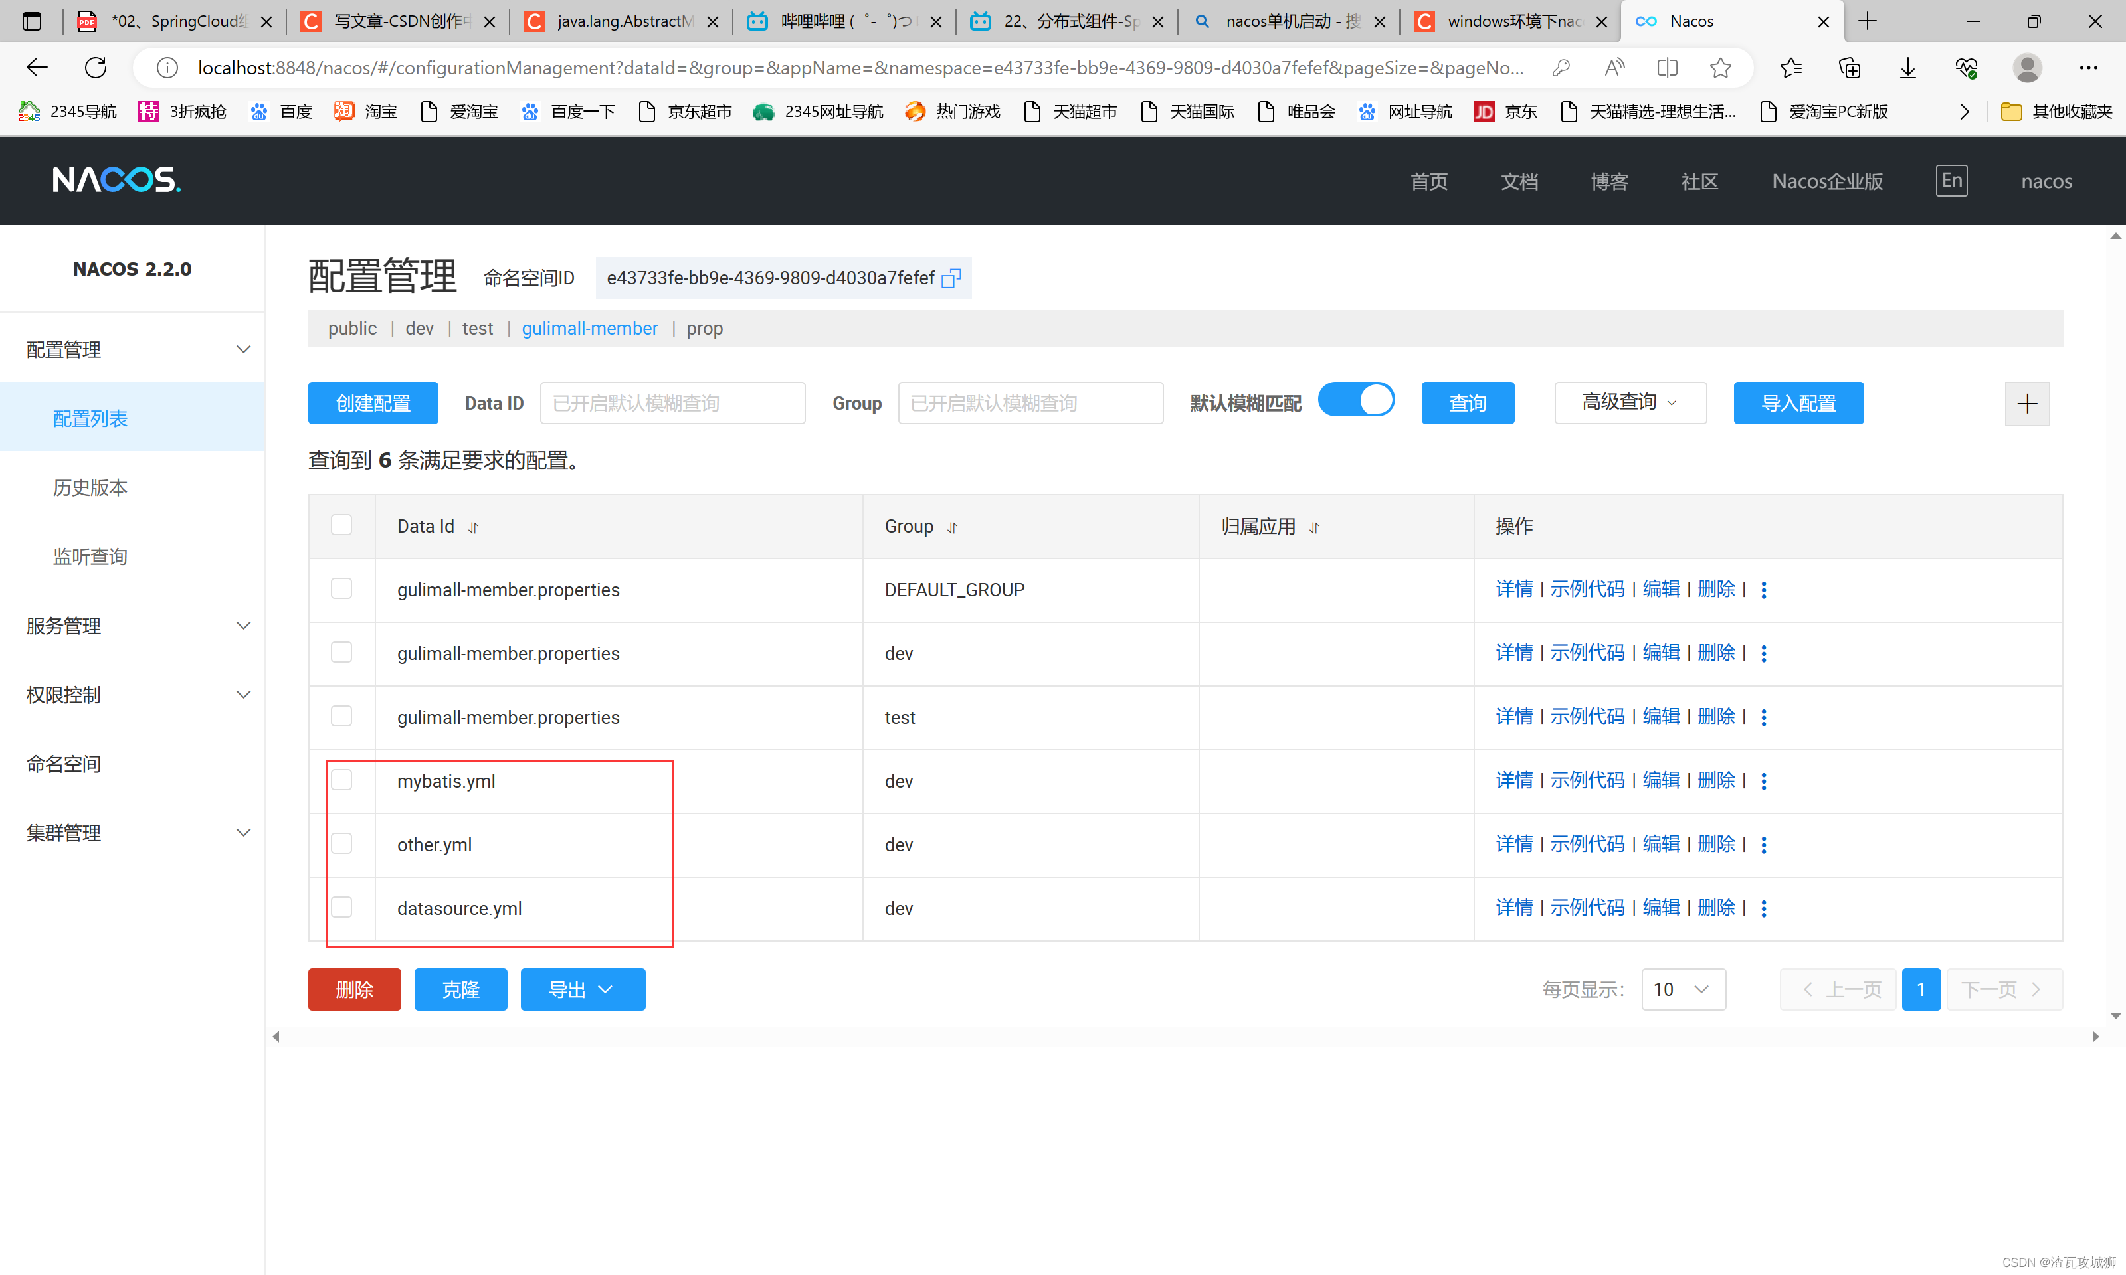Switch to the dev namespace tab

pos(419,328)
